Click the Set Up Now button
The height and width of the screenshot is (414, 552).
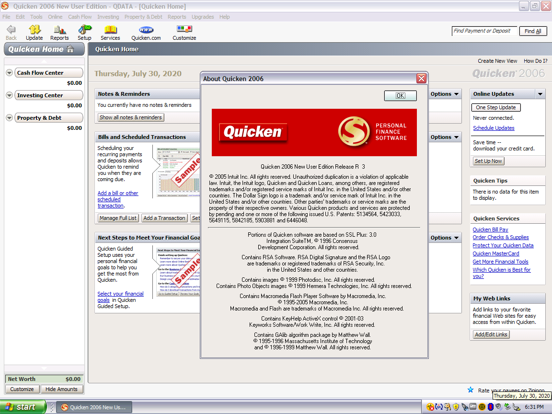click(x=488, y=161)
